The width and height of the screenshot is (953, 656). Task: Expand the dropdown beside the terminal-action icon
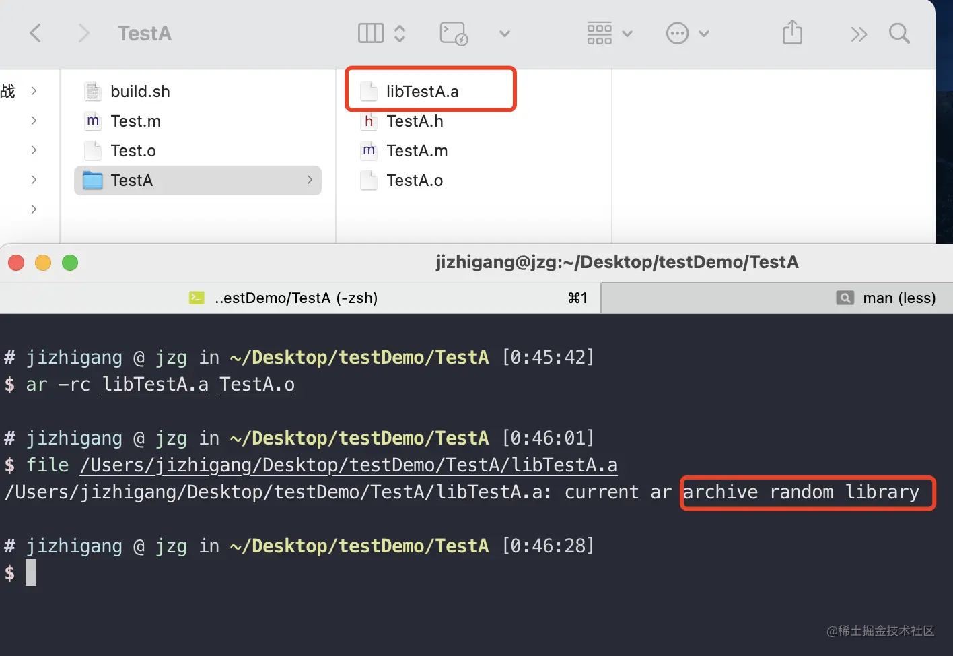504,34
